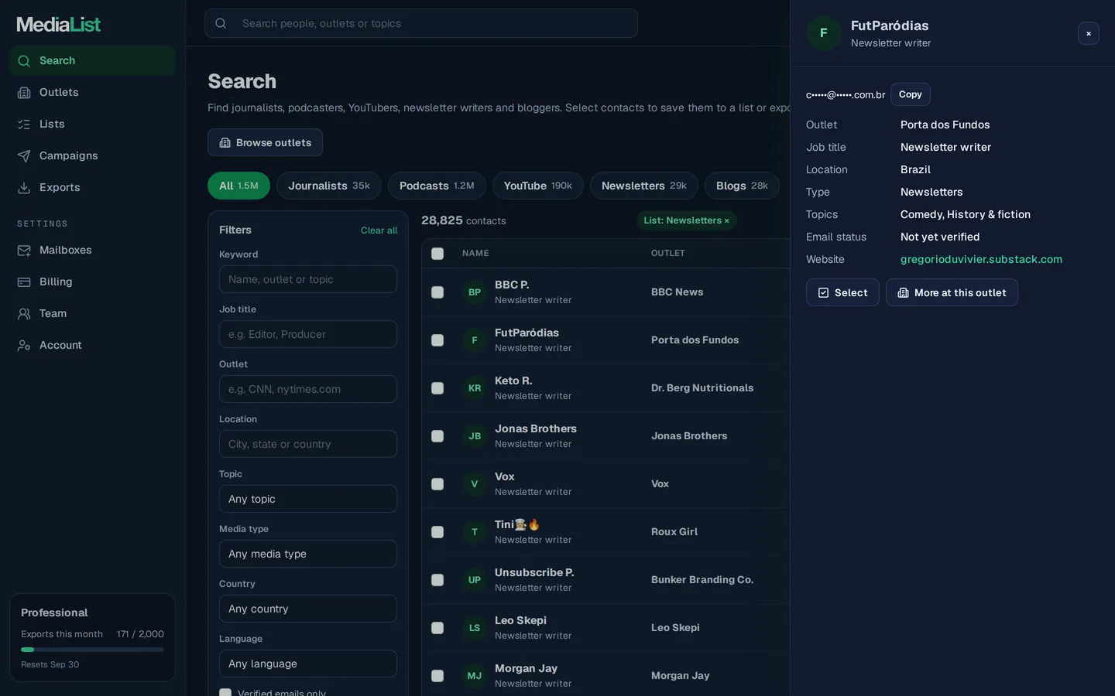Click the exports usage progress bar

pos(92,650)
